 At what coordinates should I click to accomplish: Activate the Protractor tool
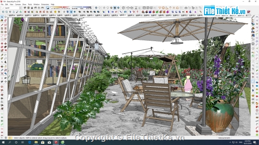pyautogui.click(x=2, y=58)
